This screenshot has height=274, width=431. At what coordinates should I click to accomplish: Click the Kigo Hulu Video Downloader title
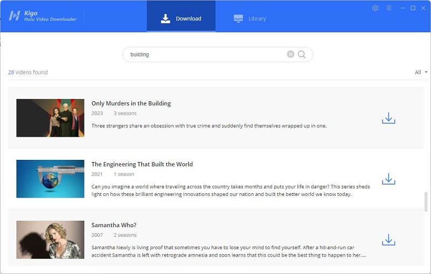(50, 16)
